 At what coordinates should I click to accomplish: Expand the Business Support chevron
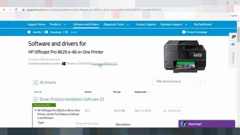[x=186, y=24]
